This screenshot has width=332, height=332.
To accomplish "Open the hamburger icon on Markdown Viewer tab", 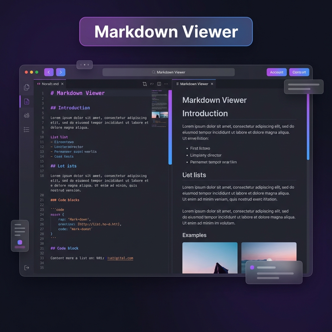I will [x=178, y=84].
